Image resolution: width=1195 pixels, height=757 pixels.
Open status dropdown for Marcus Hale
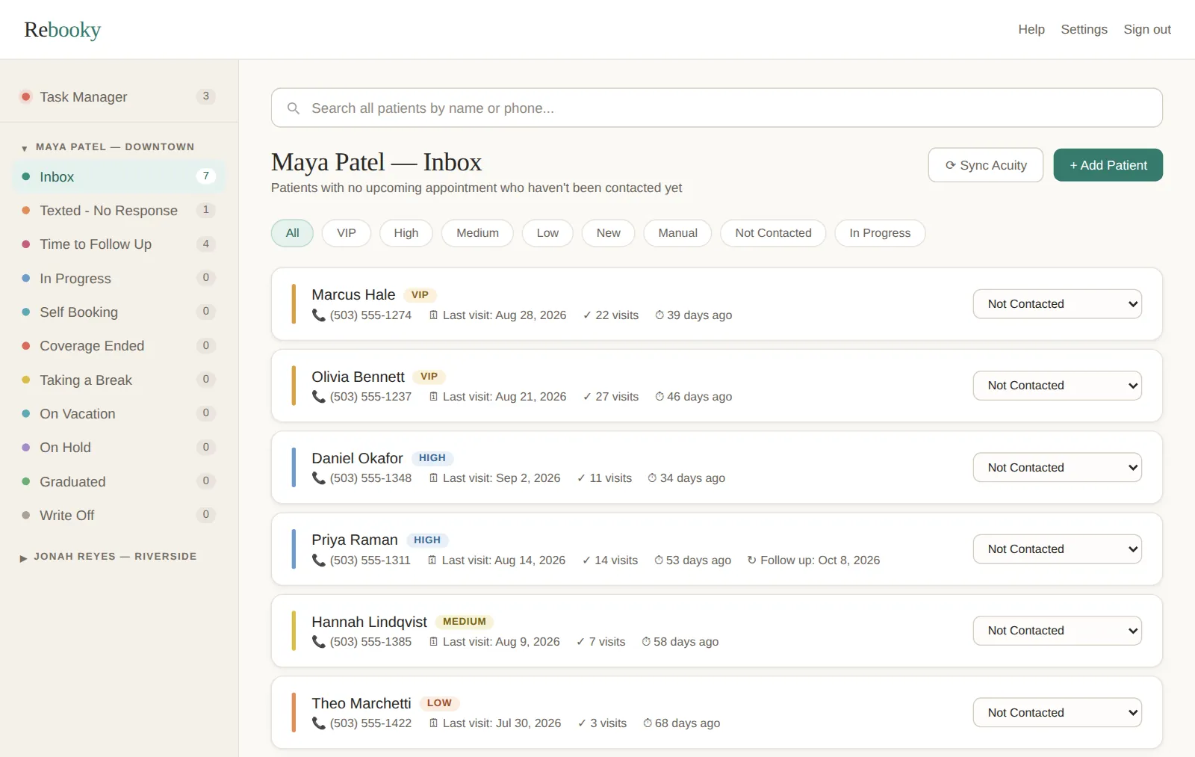point(1057,304)
